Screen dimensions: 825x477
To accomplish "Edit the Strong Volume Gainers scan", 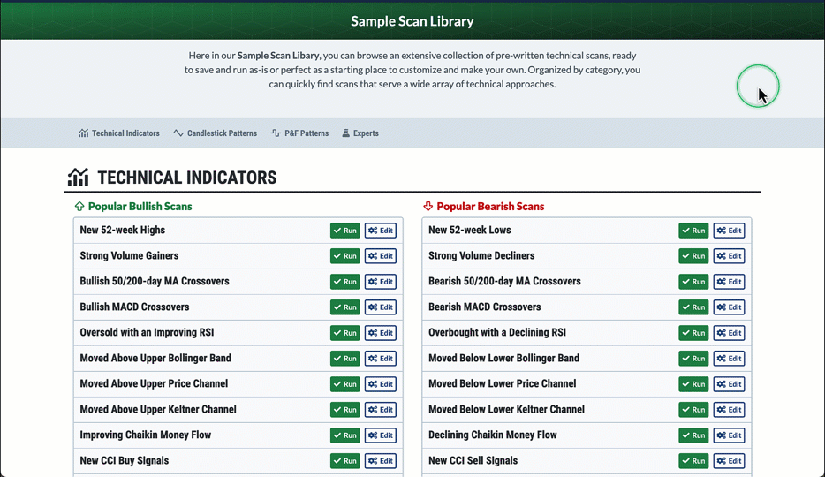I will [x=381, y=256].
